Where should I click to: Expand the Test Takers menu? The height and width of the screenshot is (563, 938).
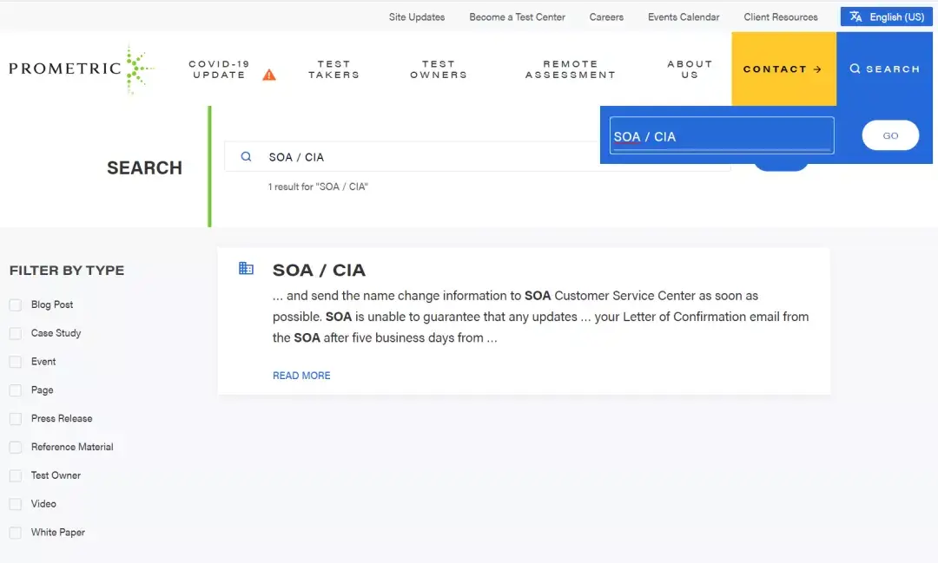pyautogui.click(x=334, y=69)
